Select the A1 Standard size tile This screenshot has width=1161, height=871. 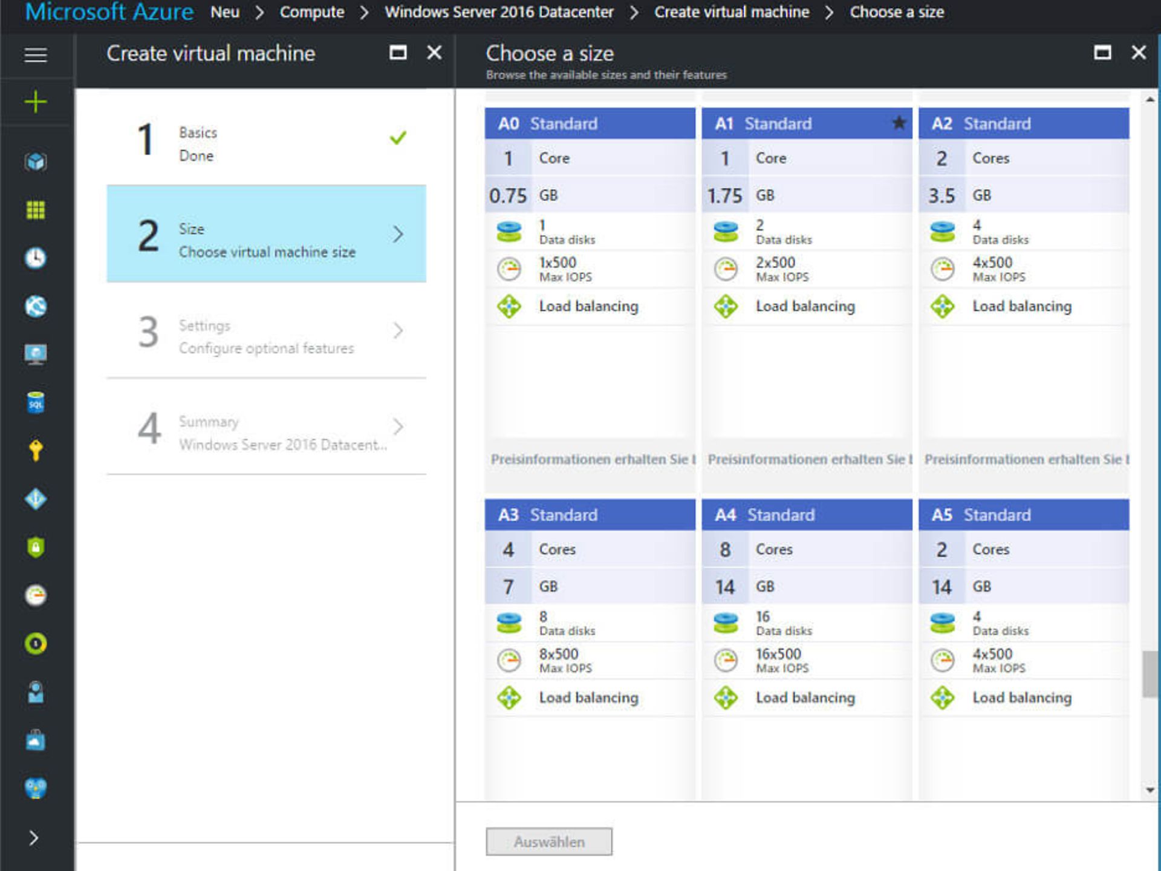(x=807, y=272)
